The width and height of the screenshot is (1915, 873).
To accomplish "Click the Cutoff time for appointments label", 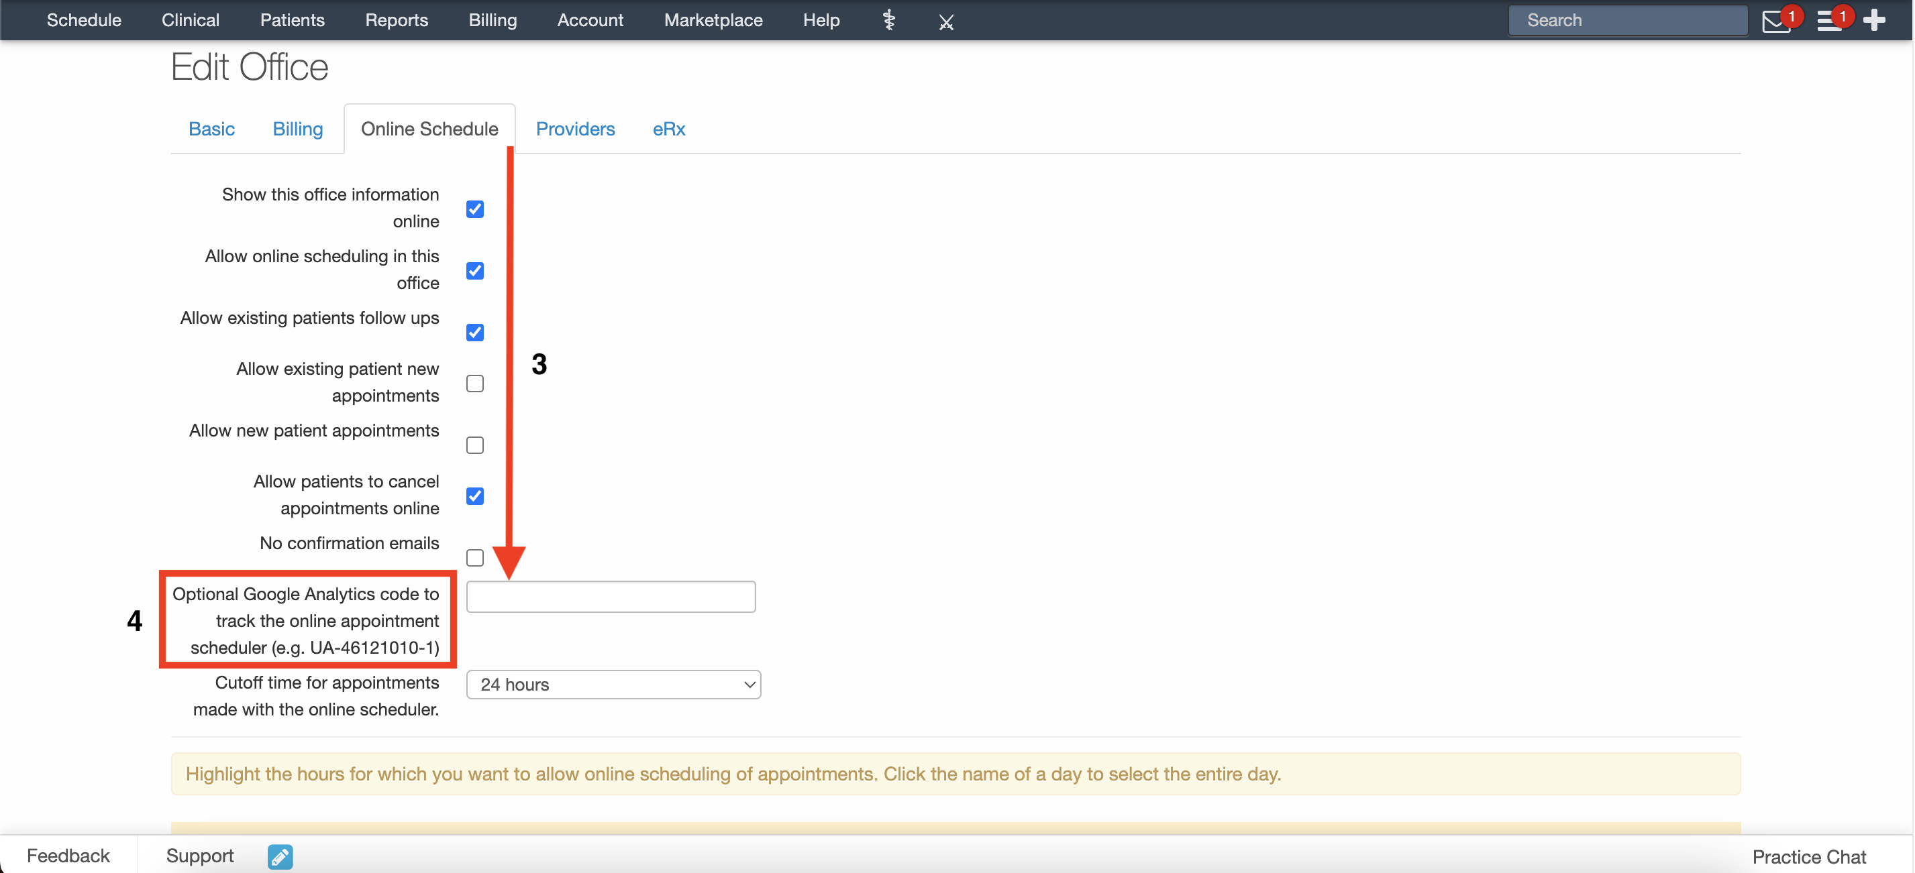I will 316,696.
